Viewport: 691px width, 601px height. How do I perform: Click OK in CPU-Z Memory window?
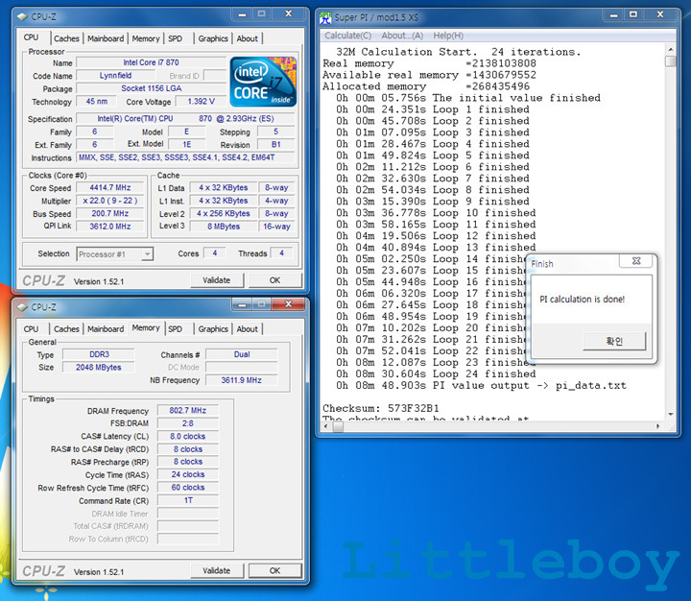(275, 570)
